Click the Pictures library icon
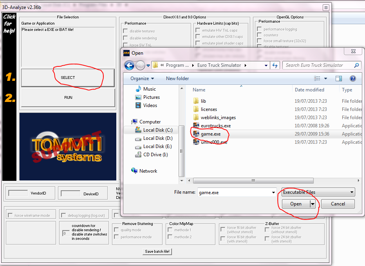This screenshot has width=365, height=266. click(138, 97)
